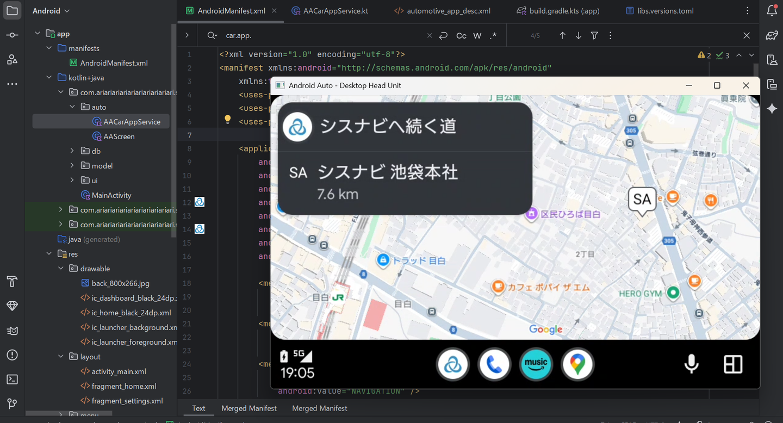This screenshot has height=423, width=783.
Task: Open the Gemini AI assistant sparkle icon
Action: (772, 109)
